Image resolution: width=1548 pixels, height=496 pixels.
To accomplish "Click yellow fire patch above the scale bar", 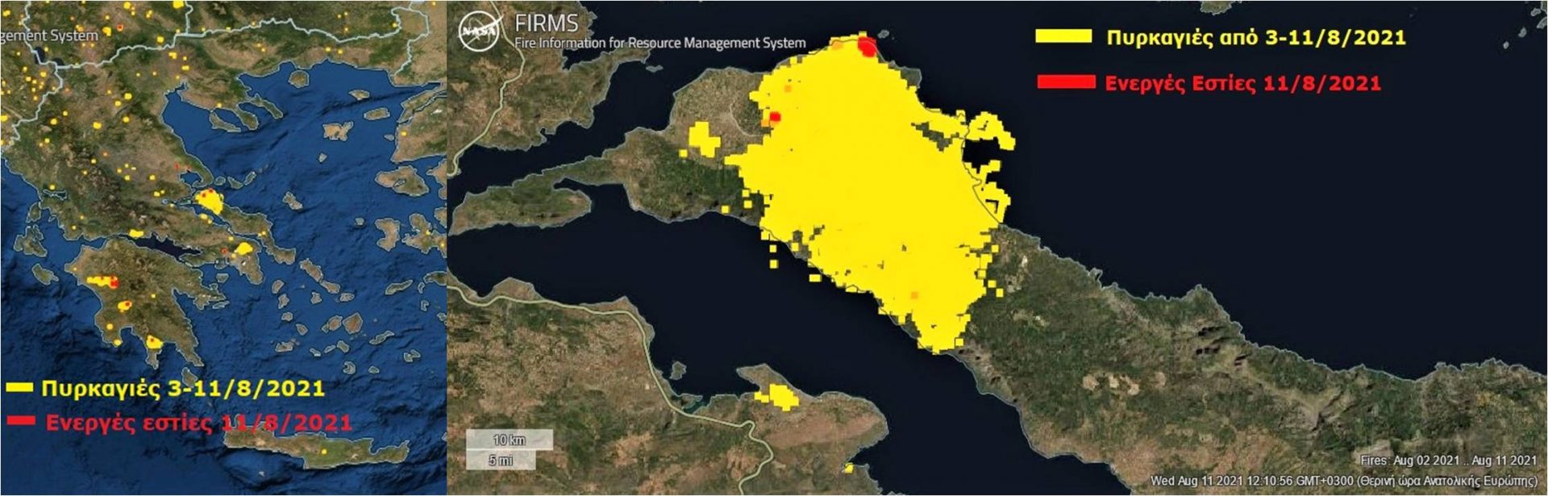I will 777,396.
